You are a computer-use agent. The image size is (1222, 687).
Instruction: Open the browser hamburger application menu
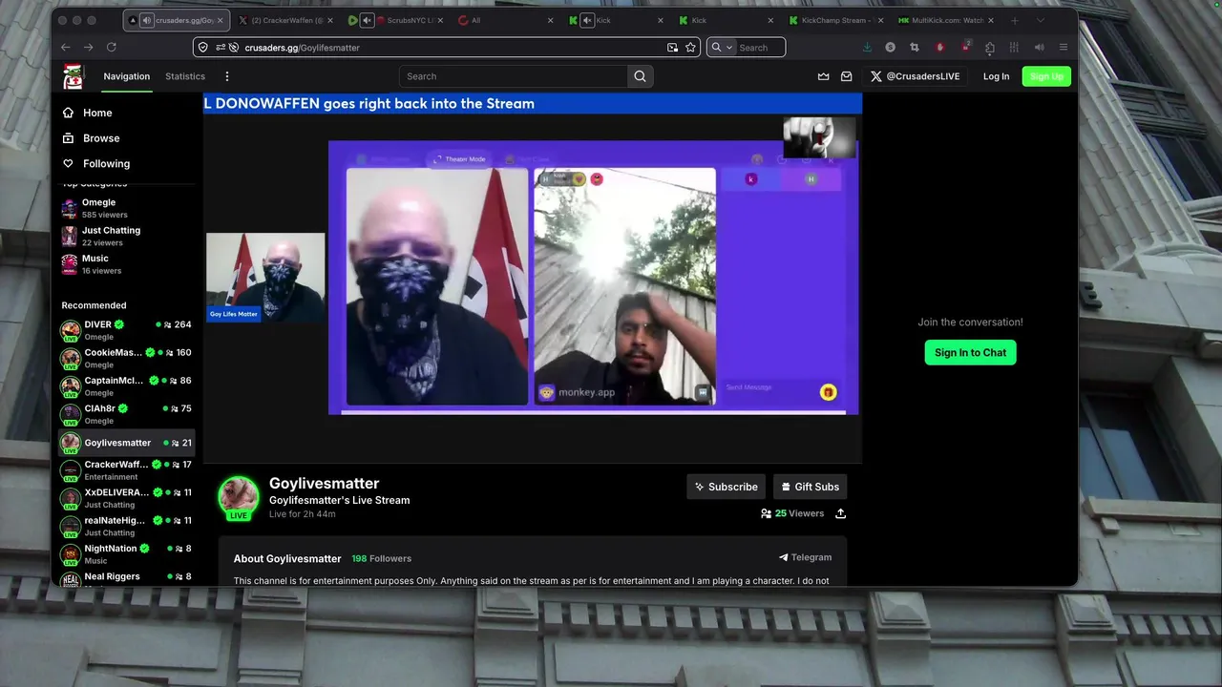pos(1064,47)
